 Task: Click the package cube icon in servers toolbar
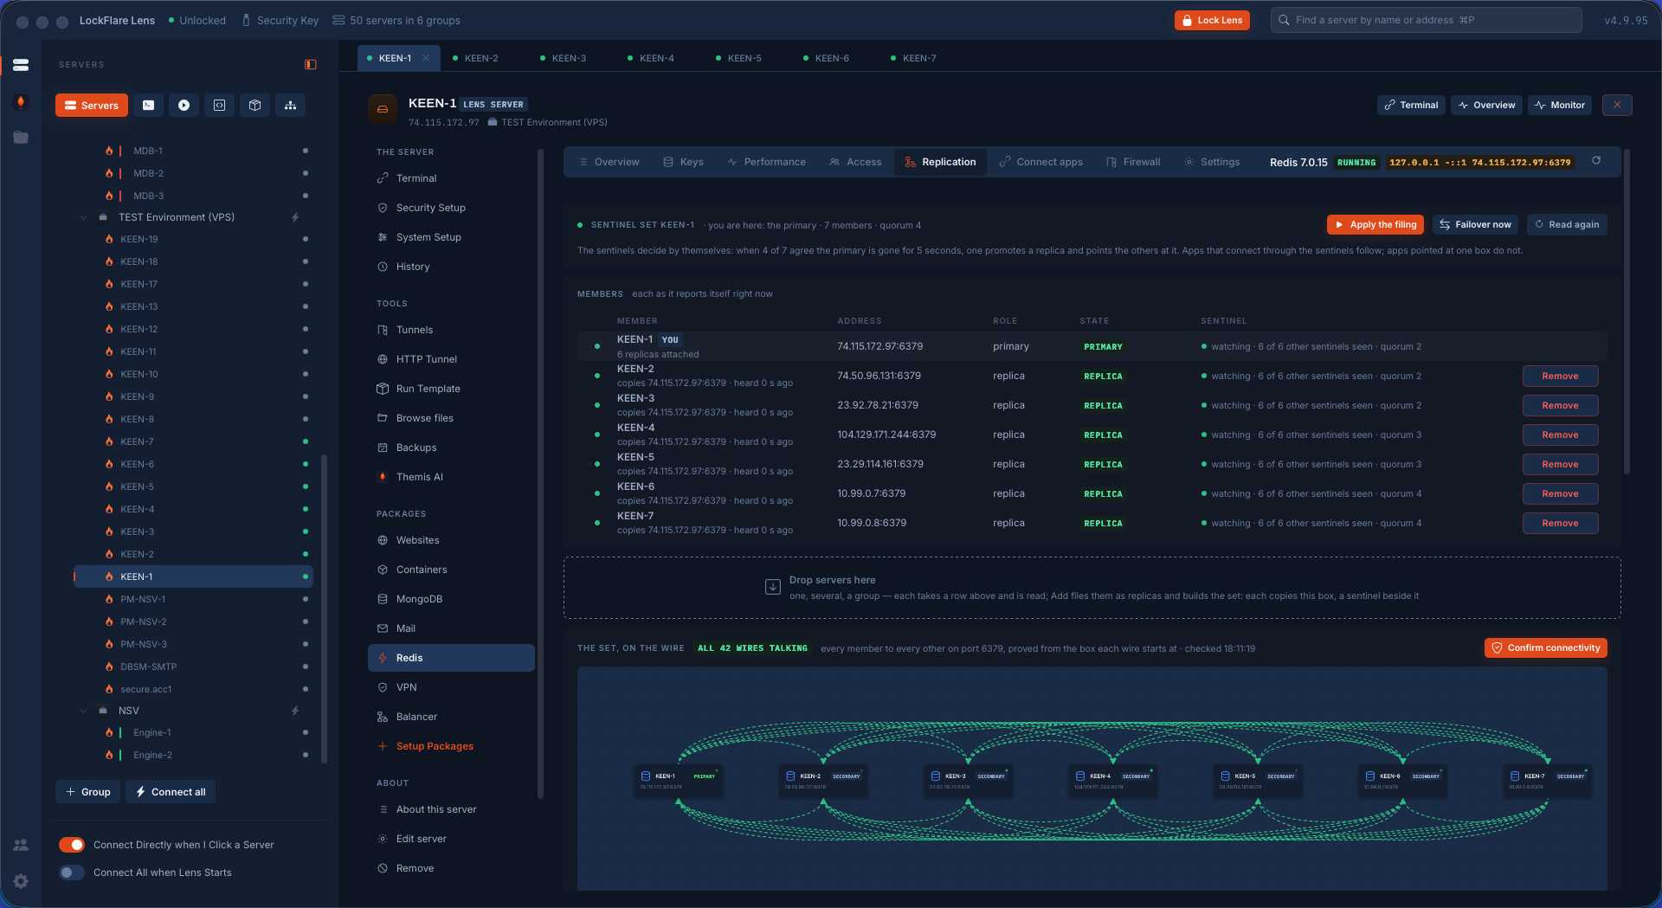[255, 106]
